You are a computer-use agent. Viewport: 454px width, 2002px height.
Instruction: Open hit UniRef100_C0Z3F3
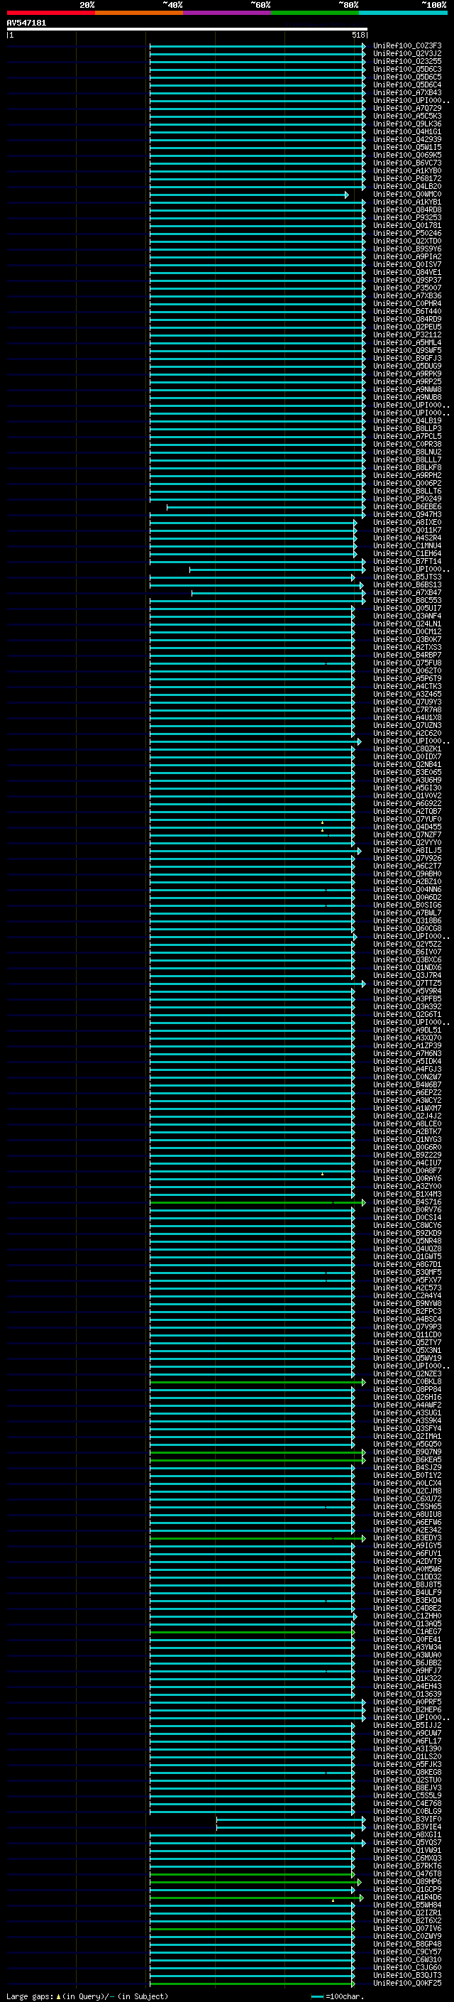point(407,46)
